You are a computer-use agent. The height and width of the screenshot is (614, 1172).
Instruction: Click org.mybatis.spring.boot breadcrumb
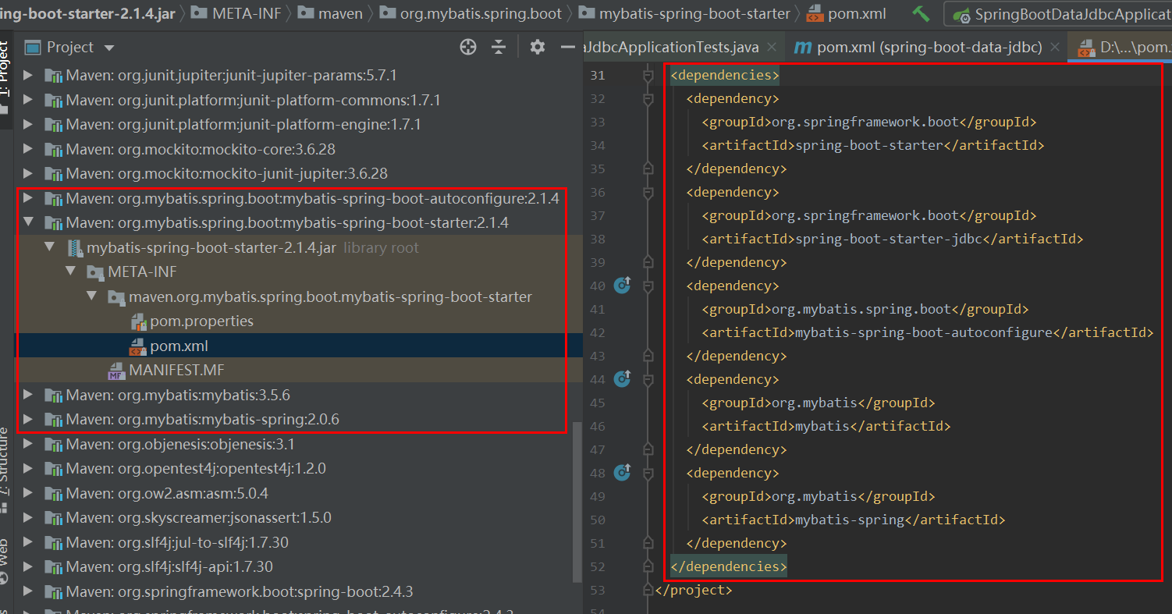pos(470,13)
